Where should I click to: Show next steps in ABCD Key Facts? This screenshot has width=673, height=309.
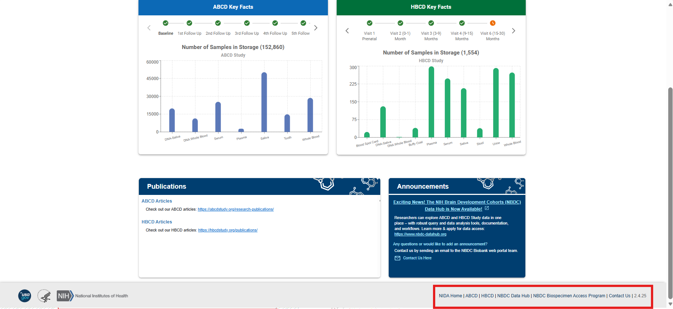pyautogui.click(x=316, y=28)
